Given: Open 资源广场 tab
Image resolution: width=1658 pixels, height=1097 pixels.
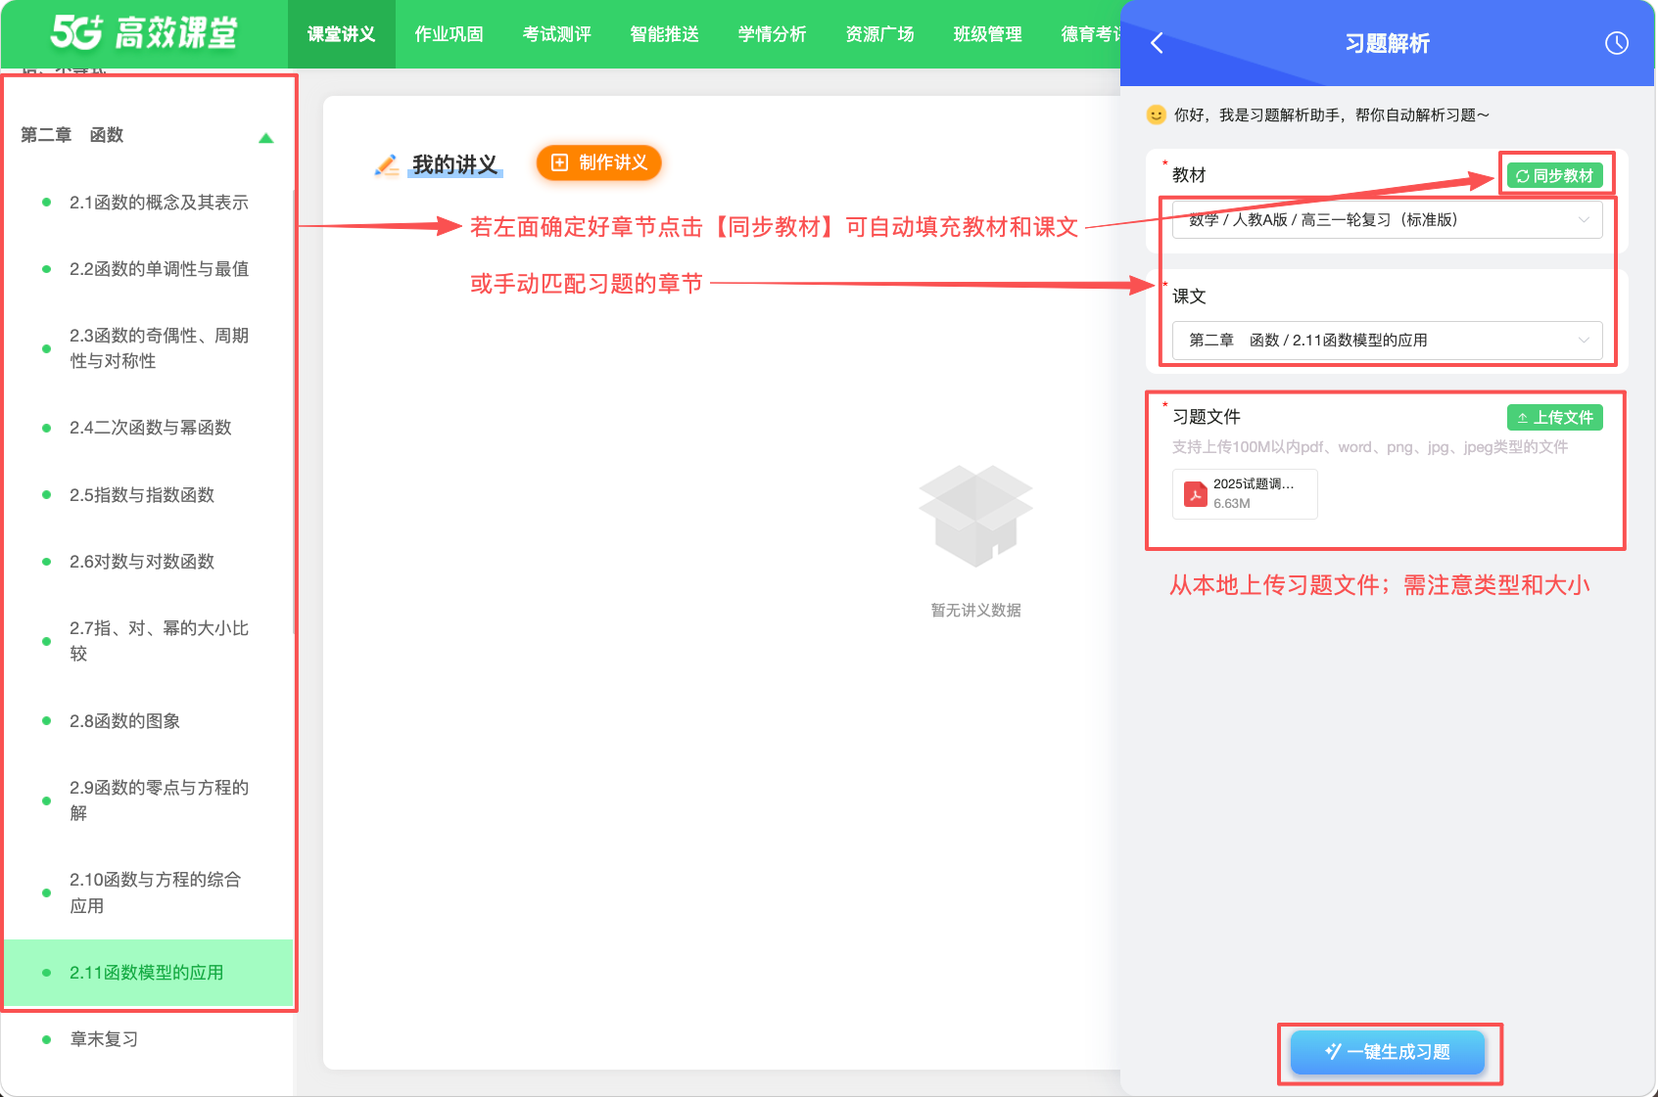Looking at the screenshot, I should pos(879,34).
